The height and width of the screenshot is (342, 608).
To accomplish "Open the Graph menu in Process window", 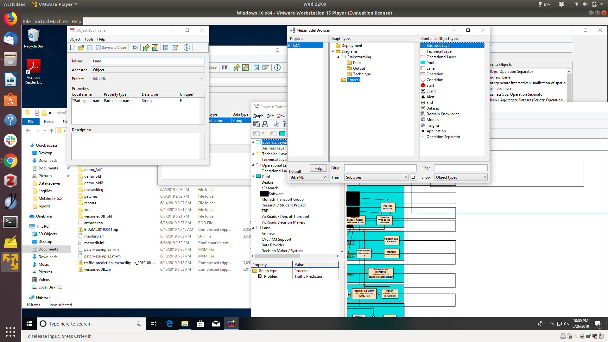I will coord(258,116).
